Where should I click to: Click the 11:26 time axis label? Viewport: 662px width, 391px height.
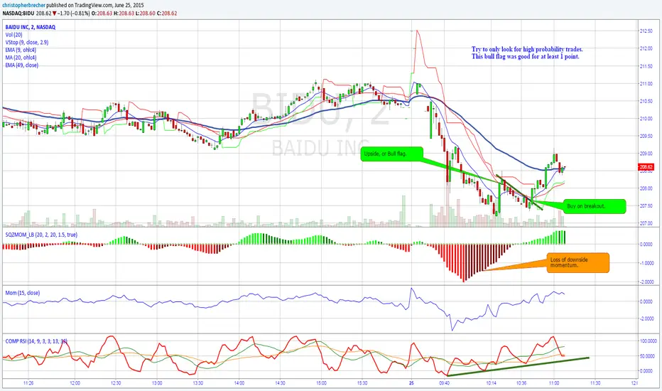pos(28,383)
